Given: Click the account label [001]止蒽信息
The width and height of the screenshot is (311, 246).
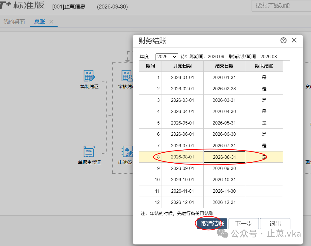Looking at the screenshot, I should tap(69, 7).
